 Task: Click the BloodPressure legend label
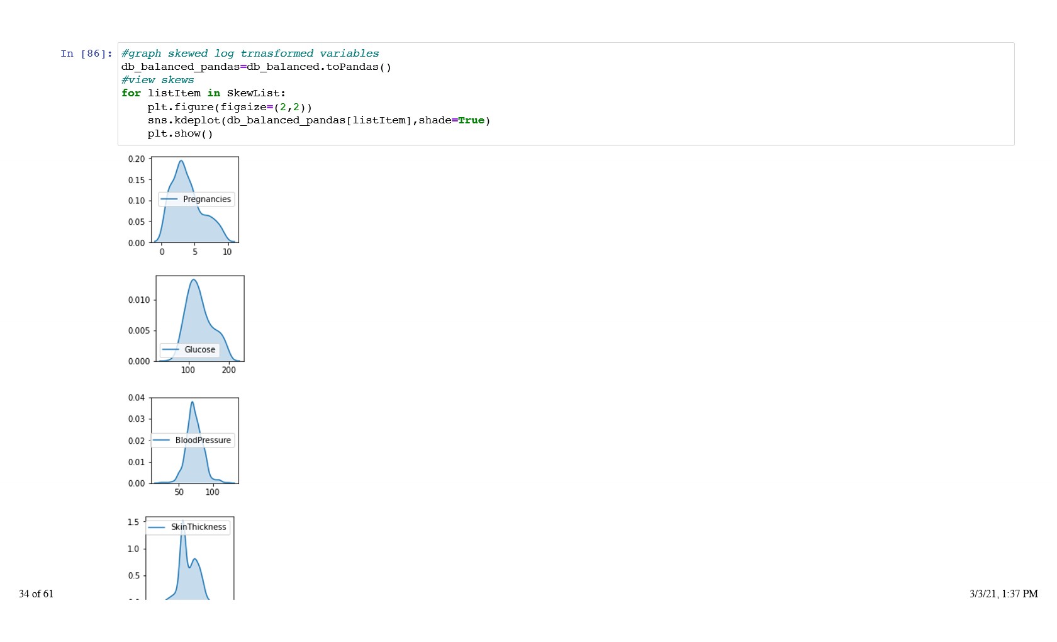tap(203, 441)
